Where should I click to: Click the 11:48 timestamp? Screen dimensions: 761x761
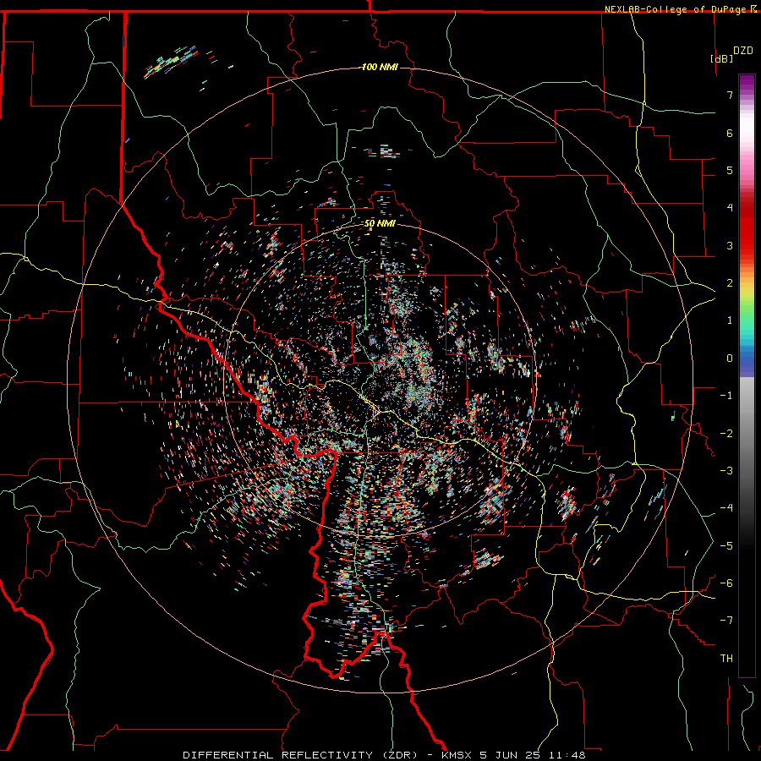(567, 755)
